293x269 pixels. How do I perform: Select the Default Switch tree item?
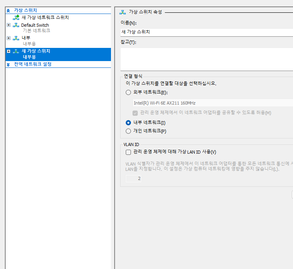35,25
